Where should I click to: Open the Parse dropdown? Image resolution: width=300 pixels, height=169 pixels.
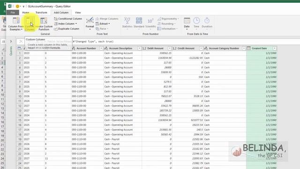(102, 29)
